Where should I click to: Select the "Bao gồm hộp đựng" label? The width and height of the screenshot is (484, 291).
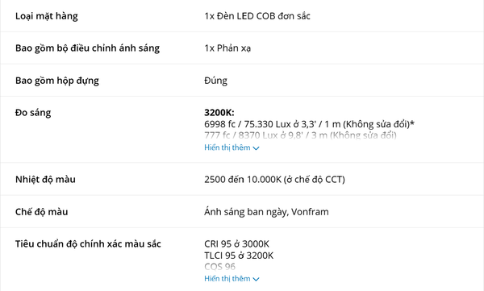(x=57, y=81)
